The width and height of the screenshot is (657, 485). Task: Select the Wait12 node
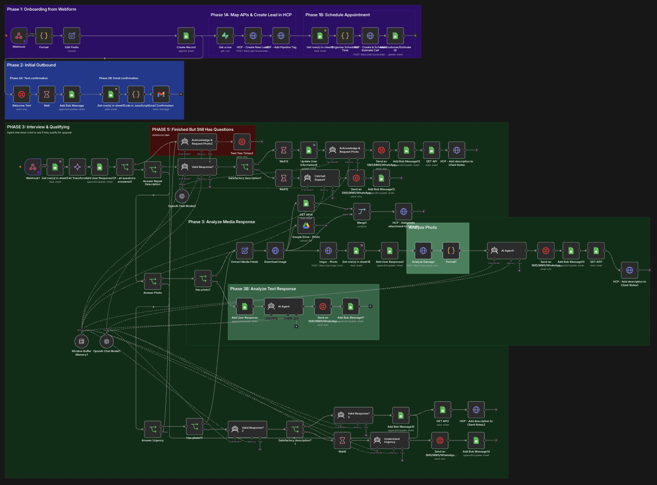[284, 178]
